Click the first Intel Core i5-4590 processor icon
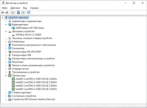The height and width of the screenshot is (108, 147). (13, 79)
